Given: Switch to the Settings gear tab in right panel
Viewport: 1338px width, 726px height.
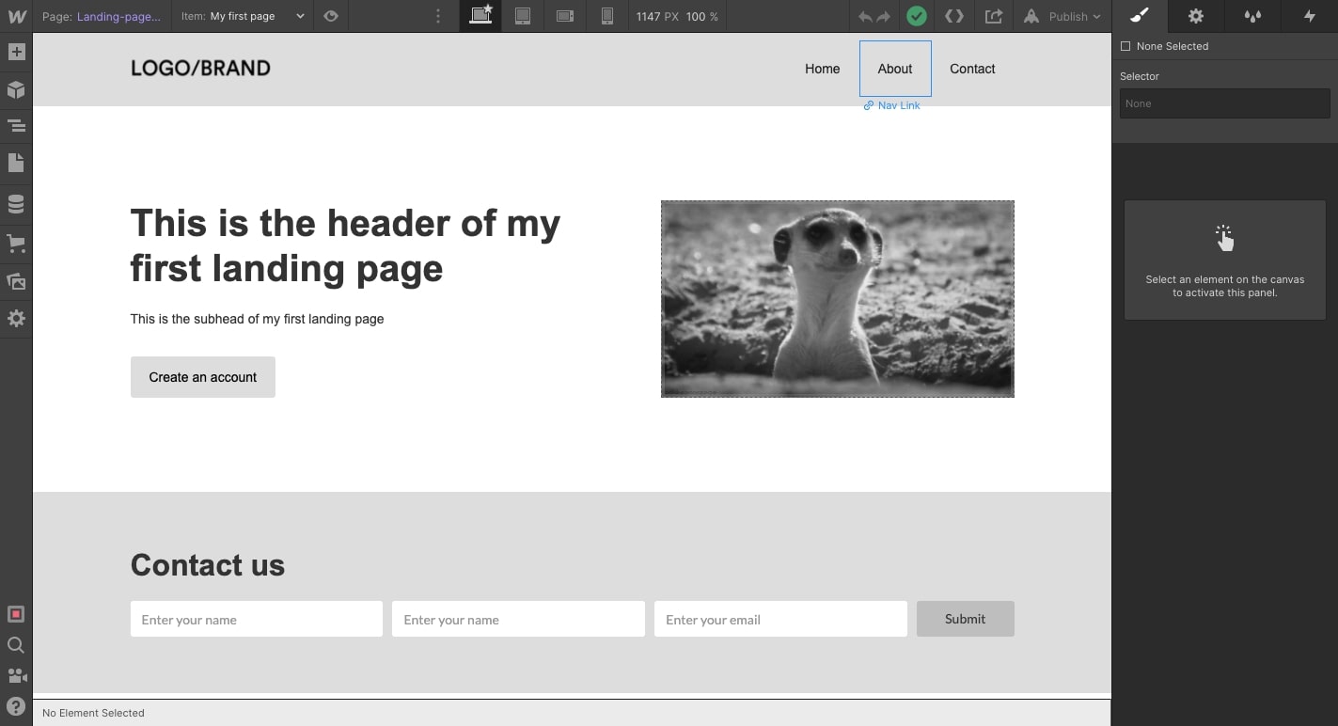Looking at the screenshot, I should [1195, 16].
